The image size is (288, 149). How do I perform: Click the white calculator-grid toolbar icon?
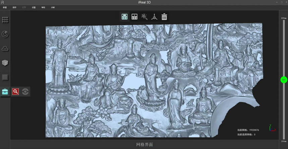pyautogui.click(x=134, y=17)
